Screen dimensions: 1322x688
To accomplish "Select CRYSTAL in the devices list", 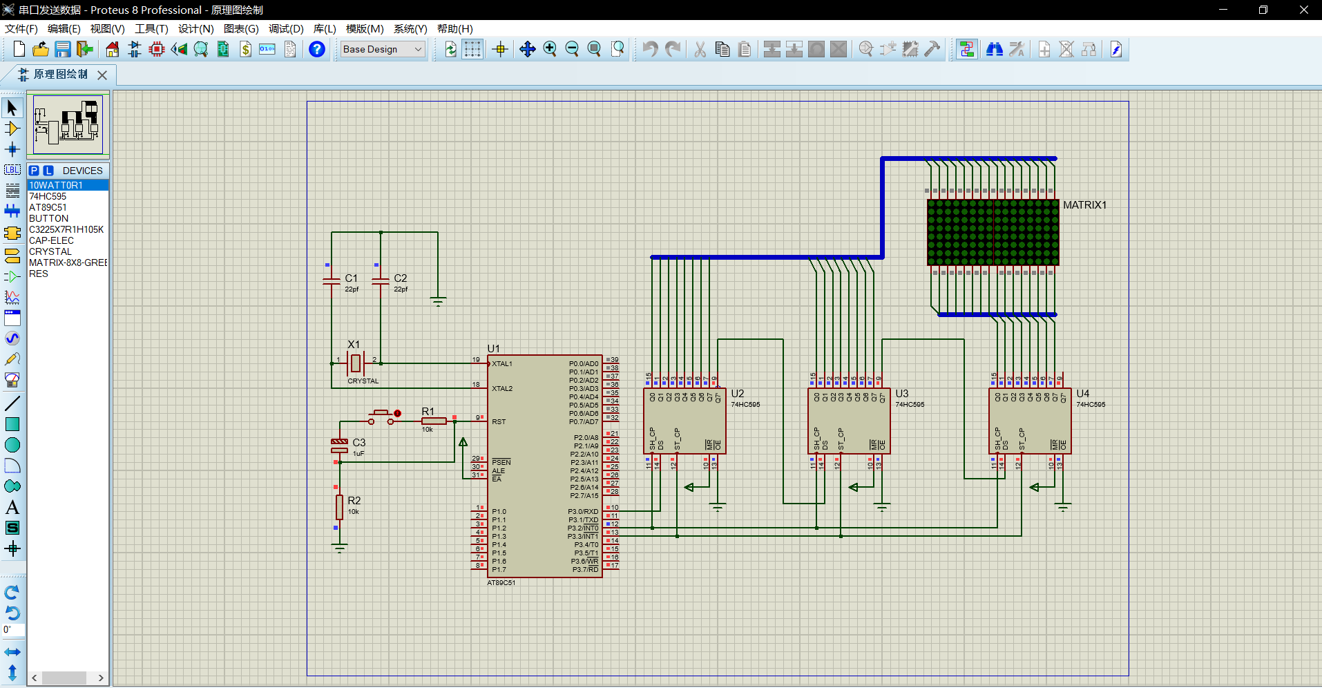I will [x=68, y=251].
